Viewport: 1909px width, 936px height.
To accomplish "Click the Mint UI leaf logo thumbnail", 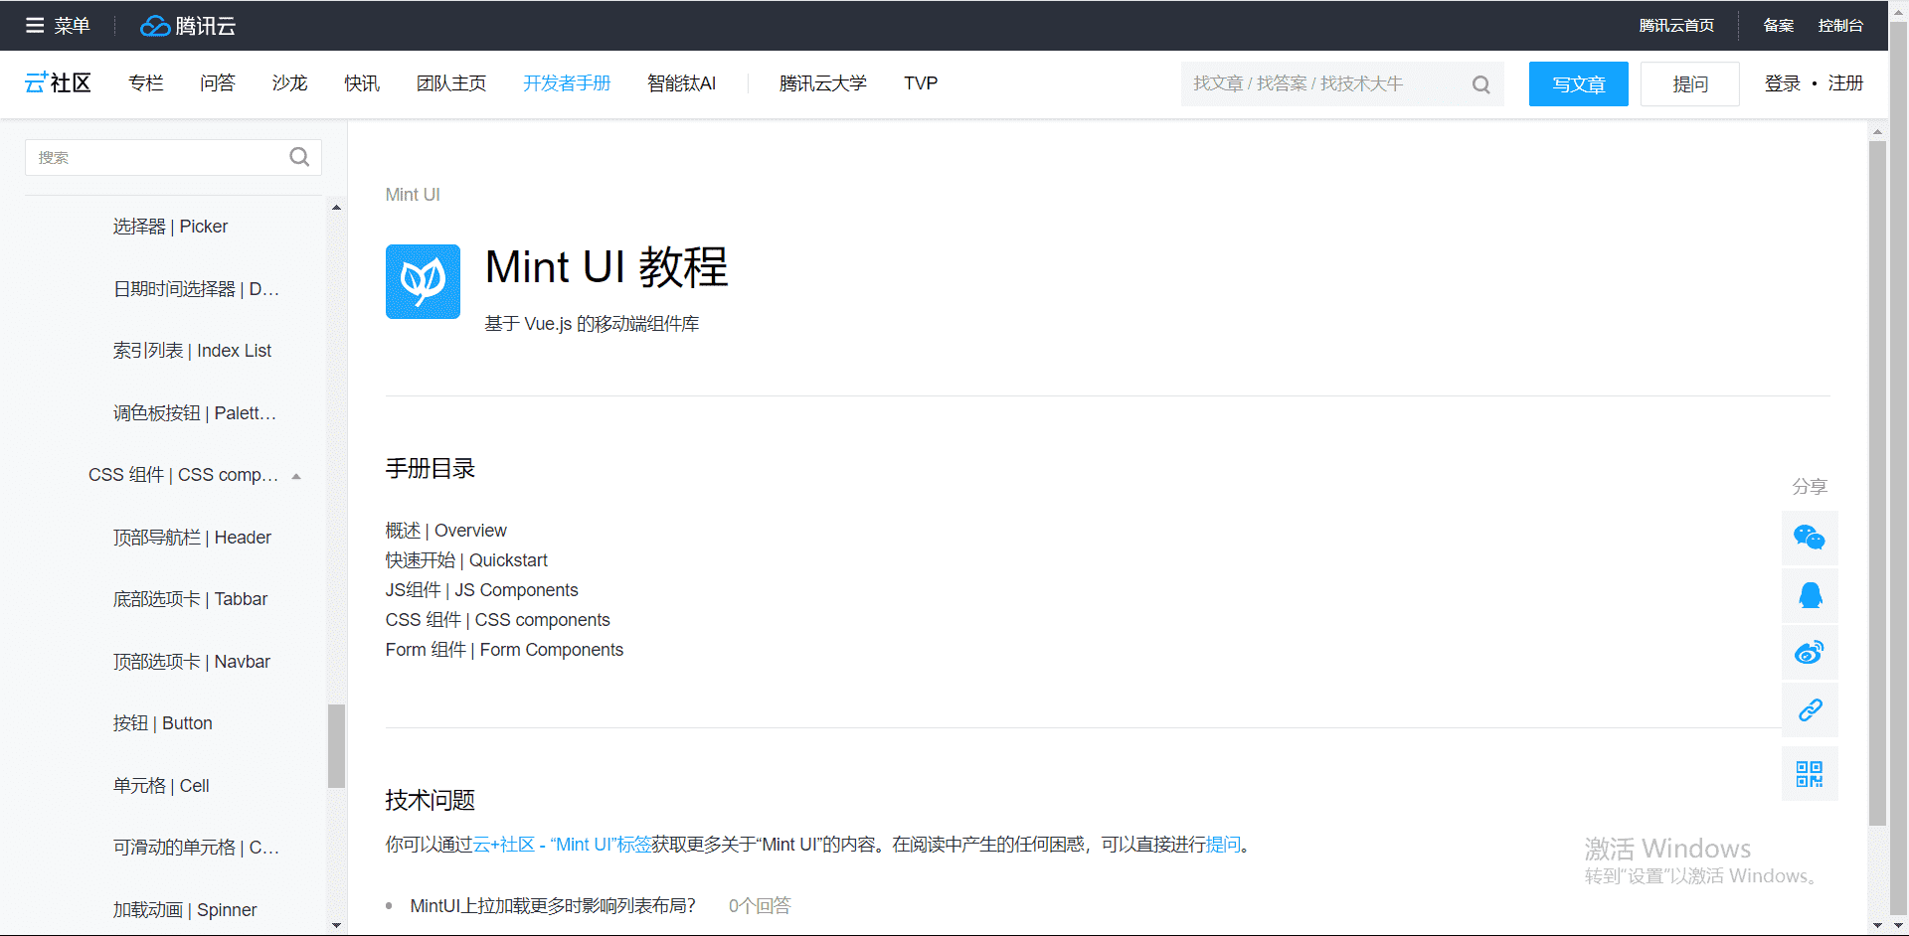I will click(423, 281).
